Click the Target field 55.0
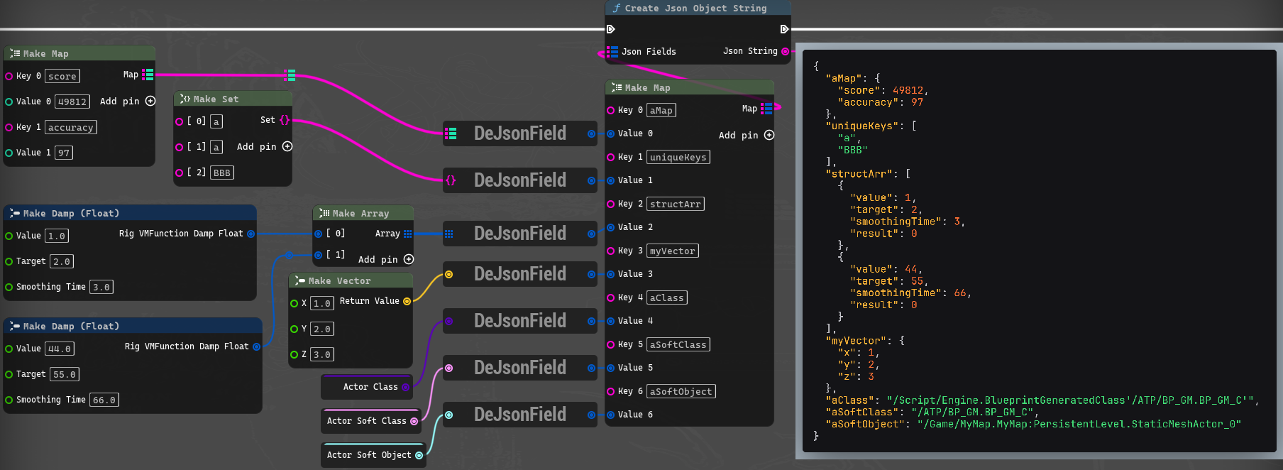Screen dimensions: 1283x470 pos(65,374)
